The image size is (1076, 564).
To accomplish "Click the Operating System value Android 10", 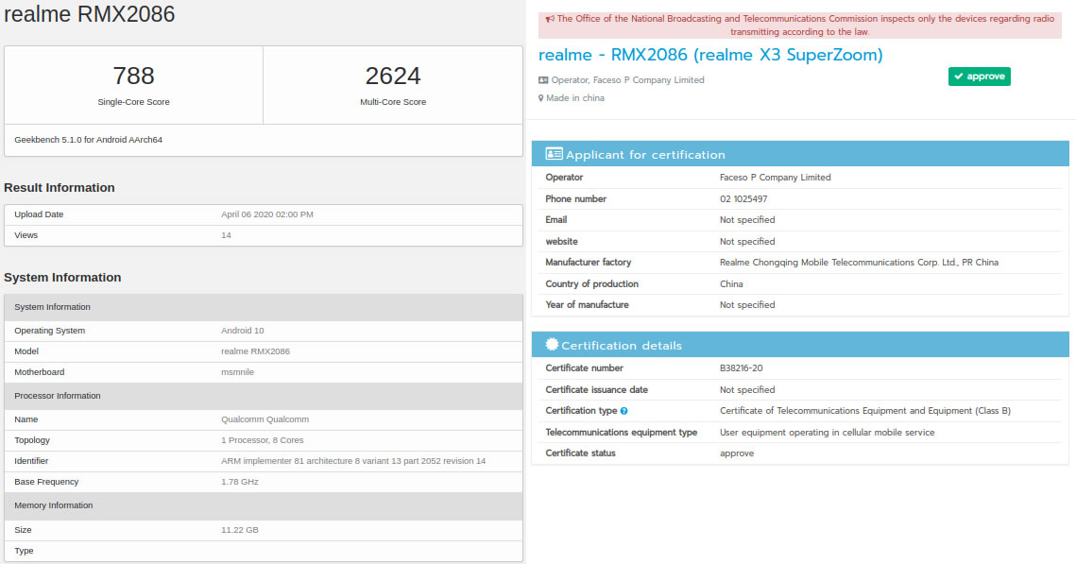I will (x=242, y=330).
